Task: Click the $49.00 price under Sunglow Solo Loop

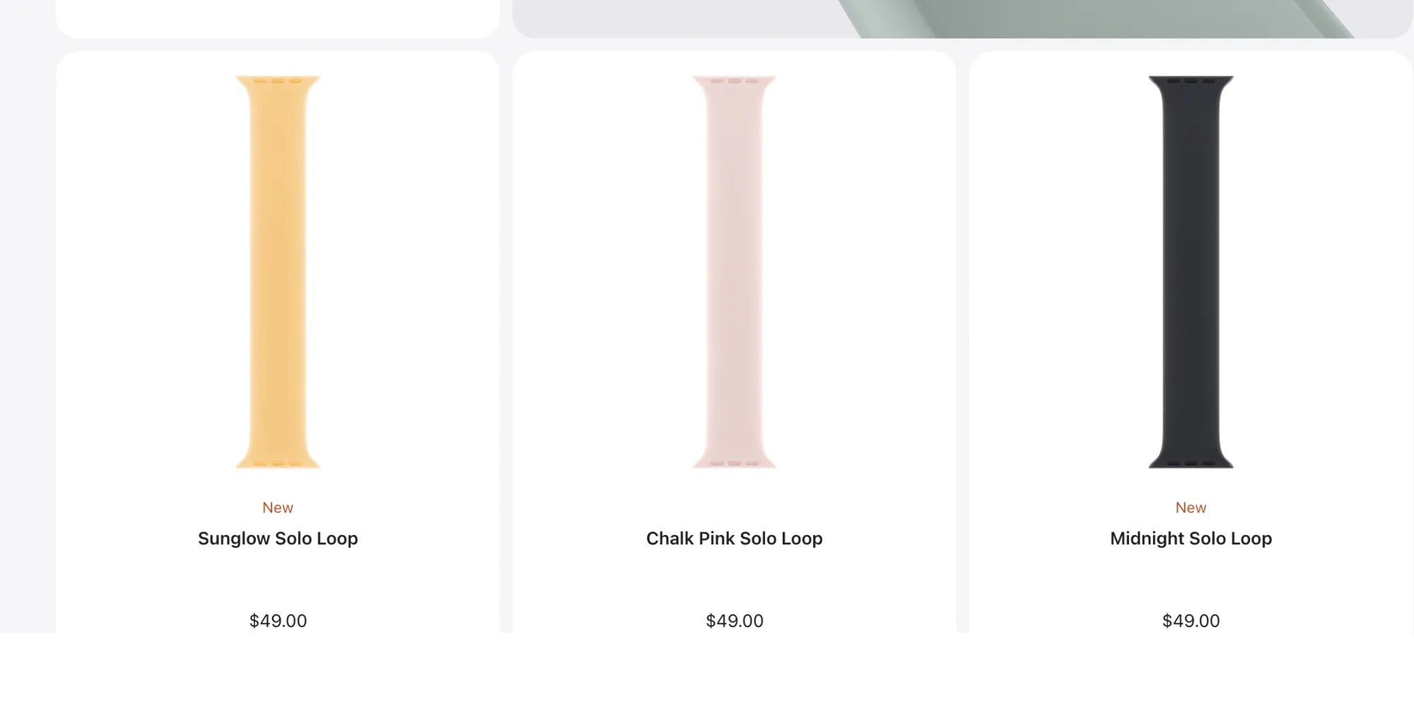Action: point(278,621)
